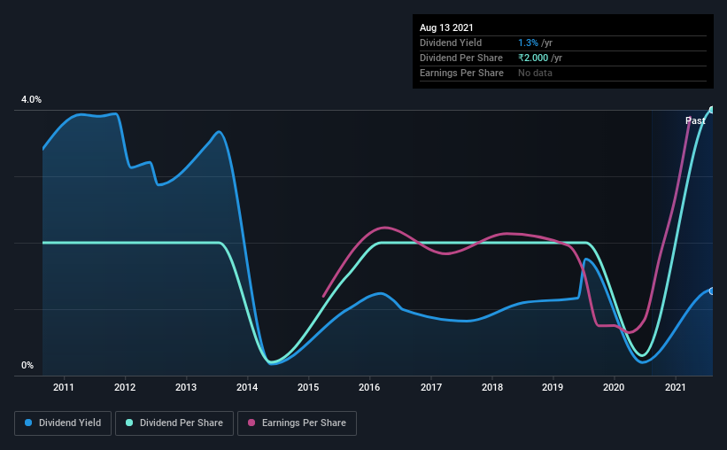
Task: Click the Dividend Yield endpoint marker
Action: pyautogui.click(x=712, y=291)
